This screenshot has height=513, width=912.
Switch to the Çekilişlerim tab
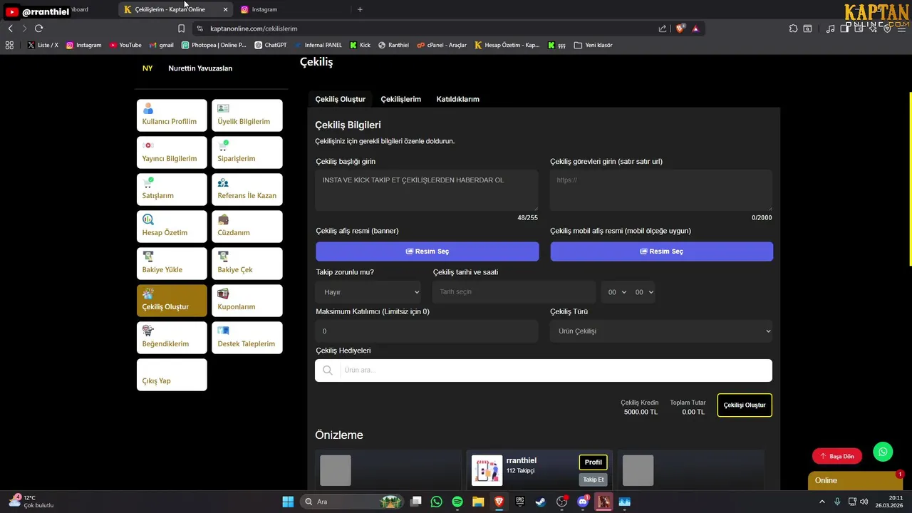click(400, 99)
